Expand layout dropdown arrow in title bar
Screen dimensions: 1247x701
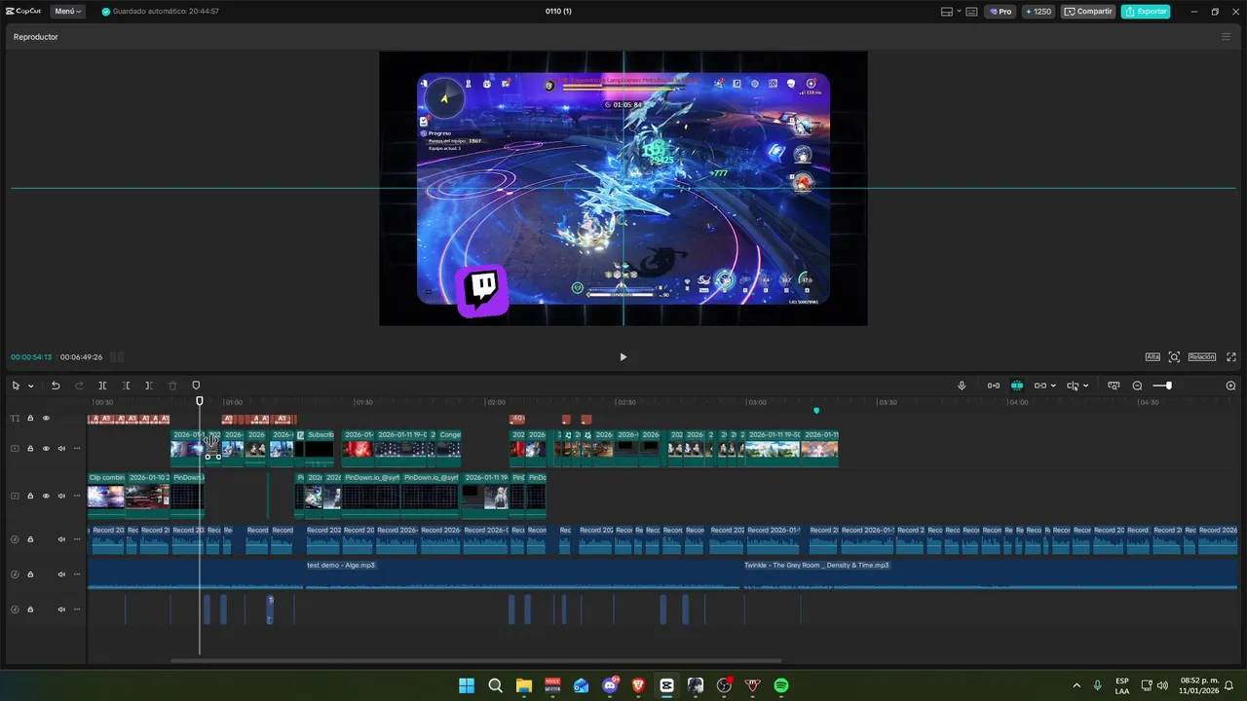pos(959,12)
